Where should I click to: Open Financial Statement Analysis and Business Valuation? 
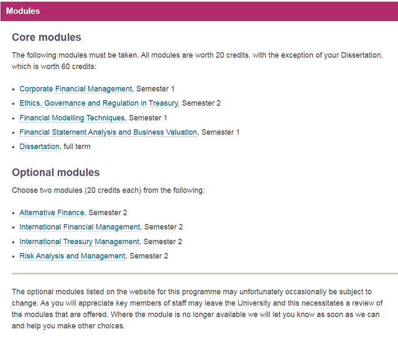[x=108, y=133]
